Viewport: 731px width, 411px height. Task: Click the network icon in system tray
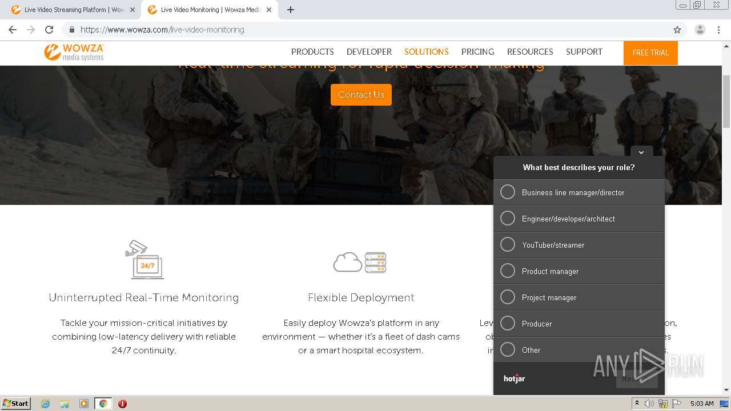click(x=663, y=404)
